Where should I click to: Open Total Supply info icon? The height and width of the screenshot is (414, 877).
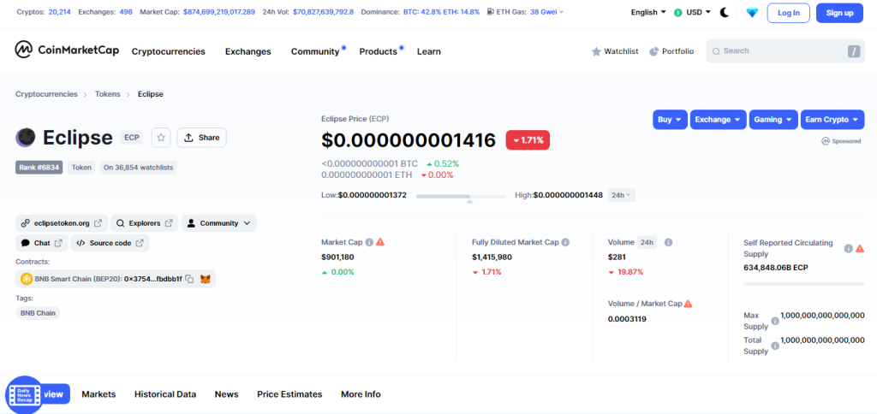point(775,346)
